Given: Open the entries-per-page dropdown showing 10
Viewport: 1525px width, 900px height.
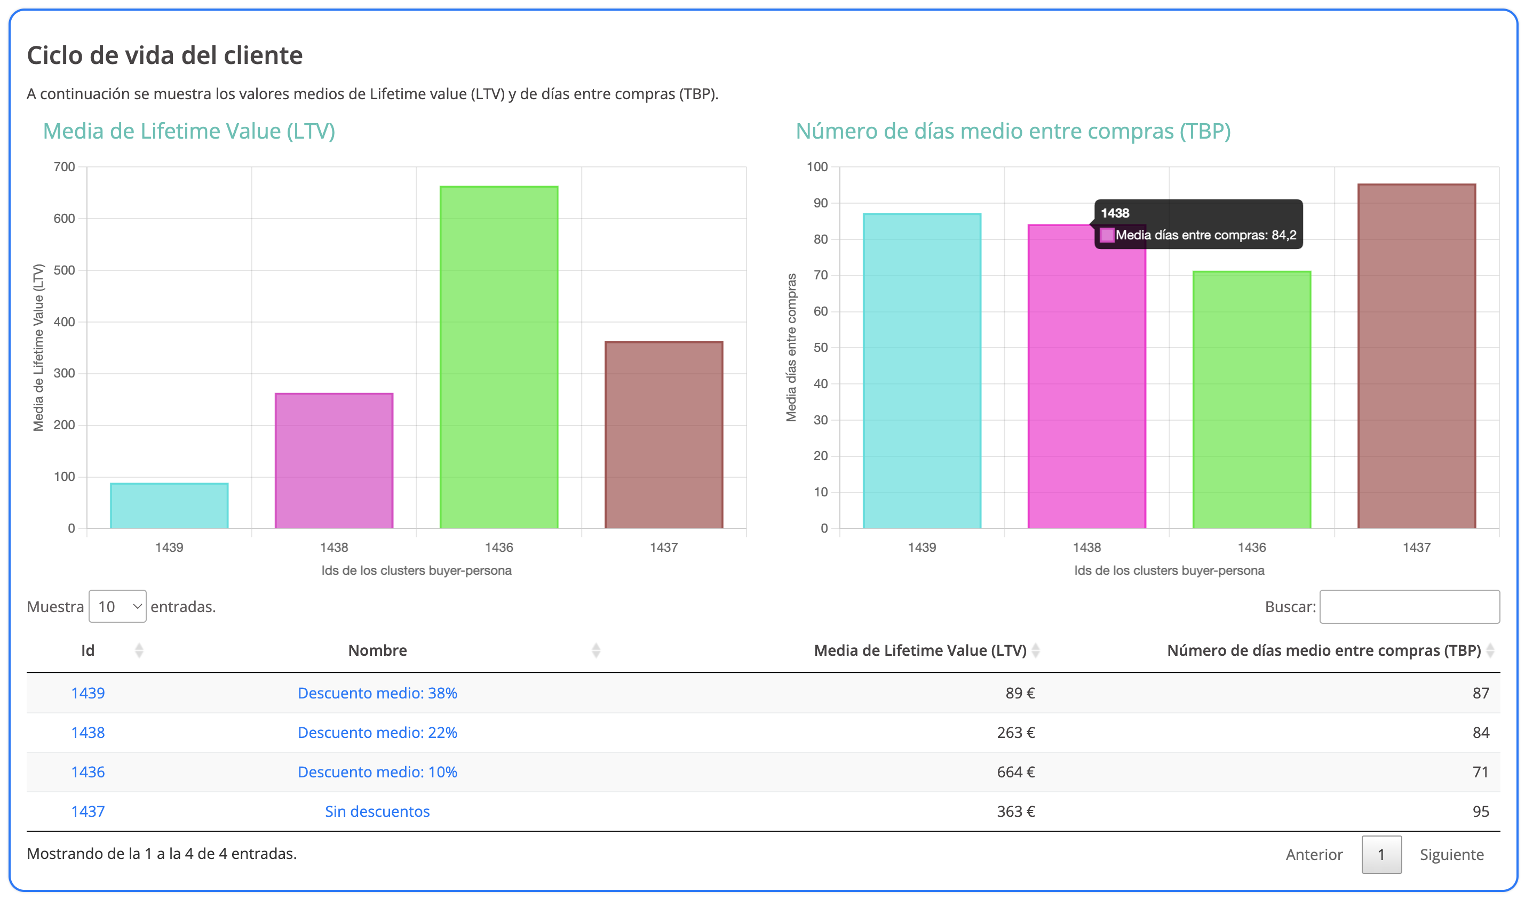Looking at the screenshot, I should coord(117,606).
